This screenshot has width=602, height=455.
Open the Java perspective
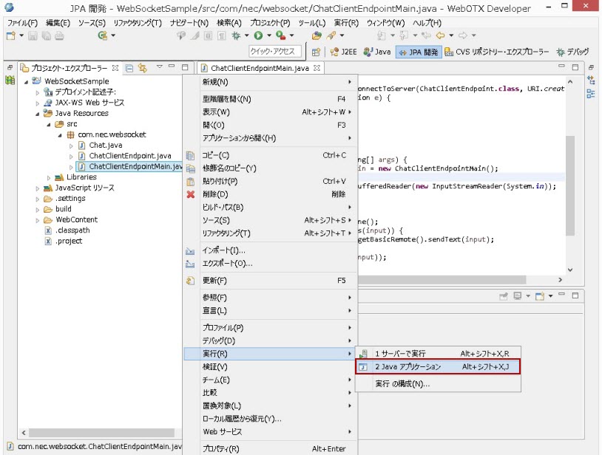[378, 52]
